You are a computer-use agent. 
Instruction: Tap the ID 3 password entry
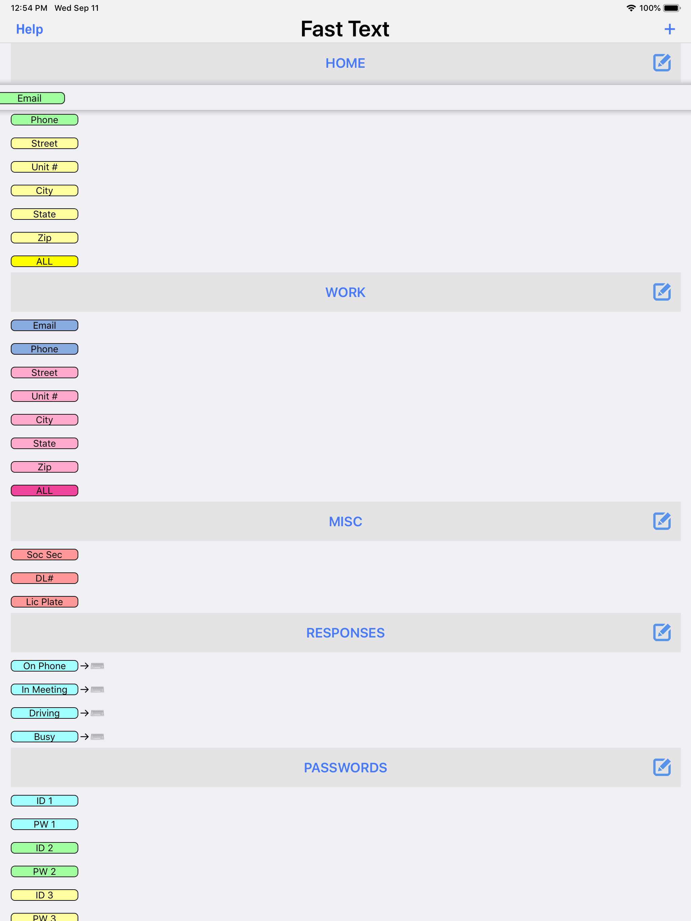tap(44, 894)
